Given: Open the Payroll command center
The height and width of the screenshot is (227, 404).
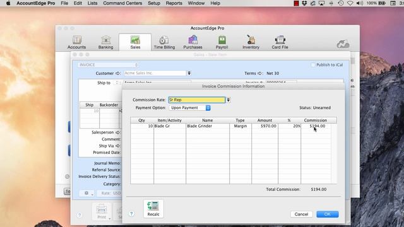Looking at the screenshot, I should [x=222, y=42].
